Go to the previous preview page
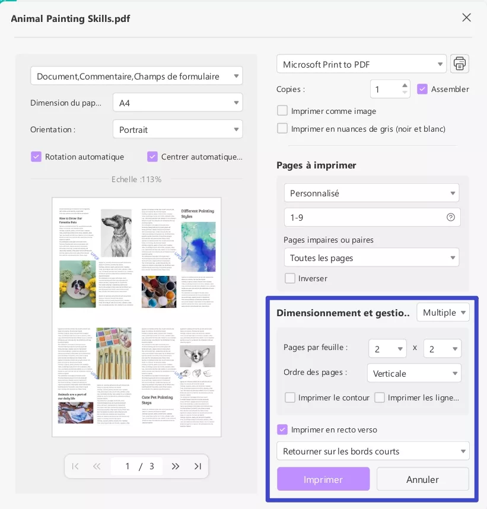This screenshot has height=509, width=487. click(x=97, y=466)
